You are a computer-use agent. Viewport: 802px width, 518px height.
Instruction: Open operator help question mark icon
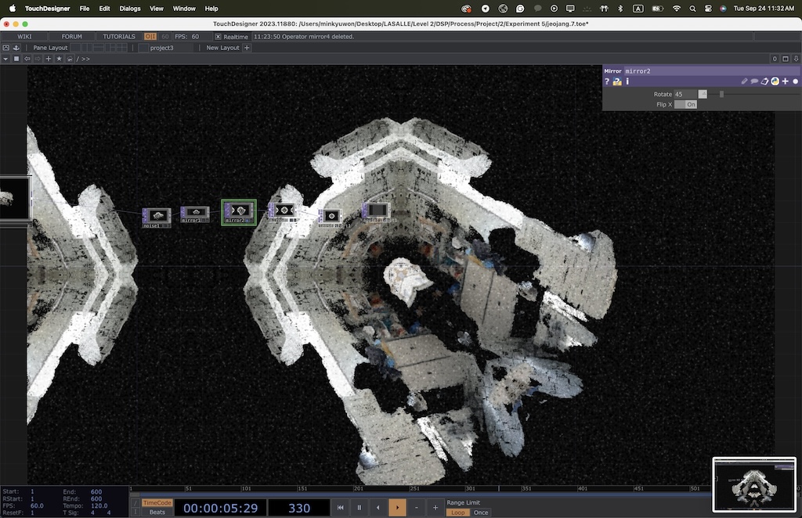click(607, 81)
